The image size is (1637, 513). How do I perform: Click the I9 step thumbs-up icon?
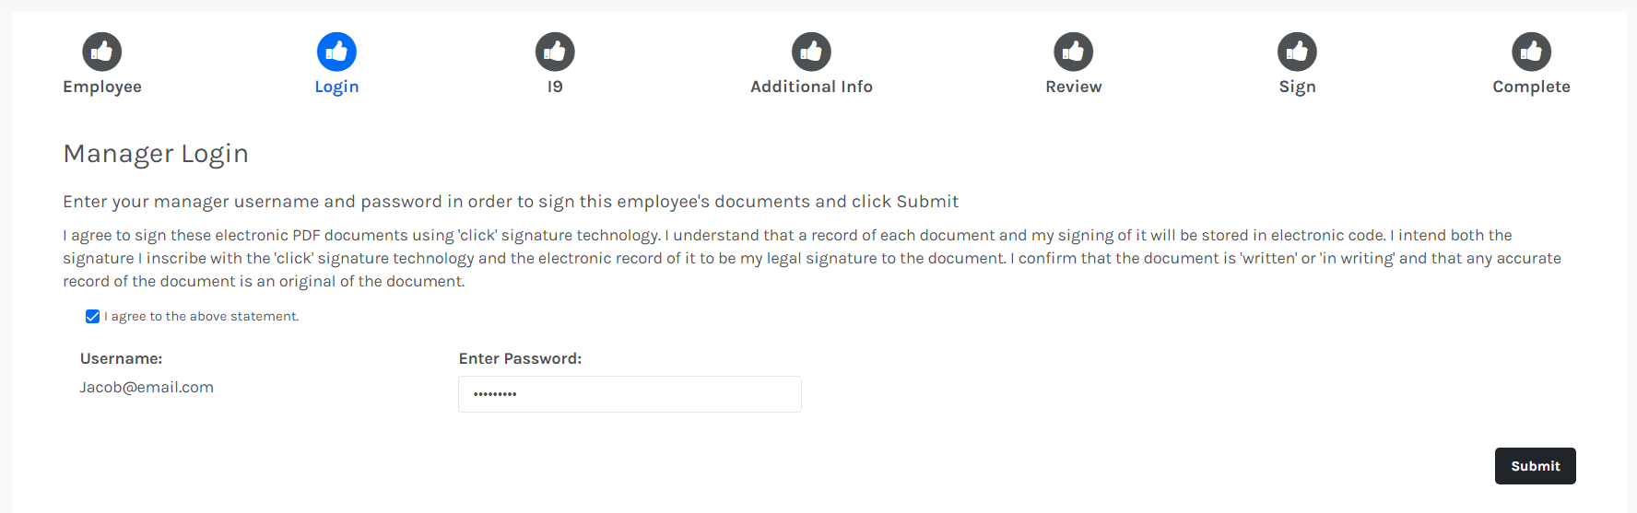tap(555, 52)
